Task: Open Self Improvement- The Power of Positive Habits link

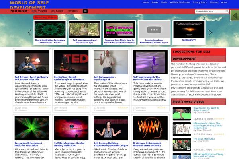Action: click(148, 78)
